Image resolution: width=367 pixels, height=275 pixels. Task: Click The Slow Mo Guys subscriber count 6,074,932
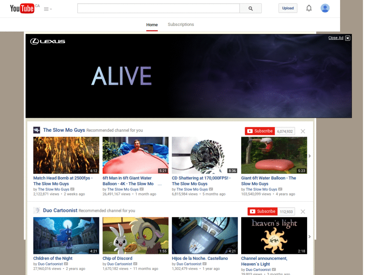285,131
